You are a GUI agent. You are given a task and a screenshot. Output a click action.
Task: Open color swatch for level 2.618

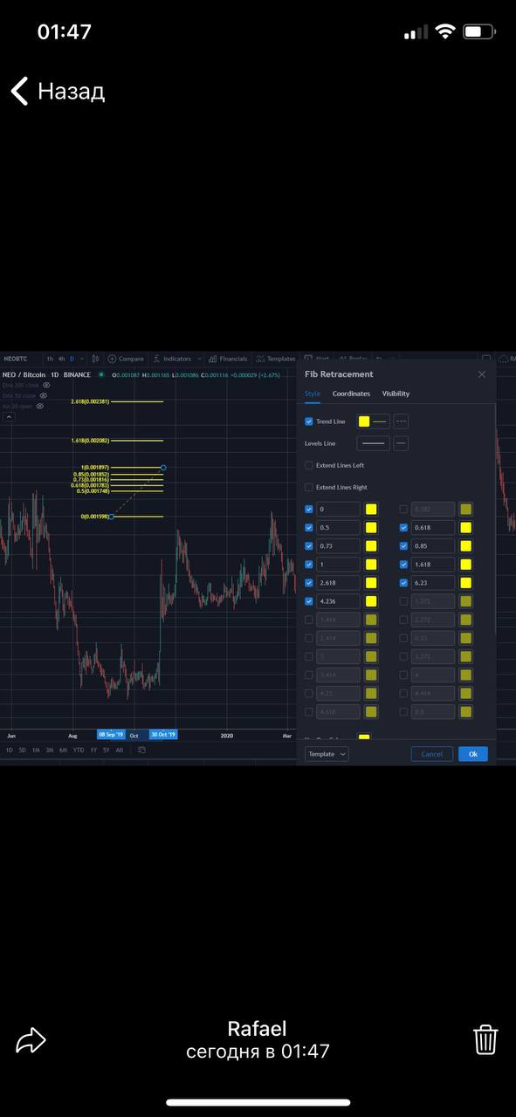click(x=371, y=582)
